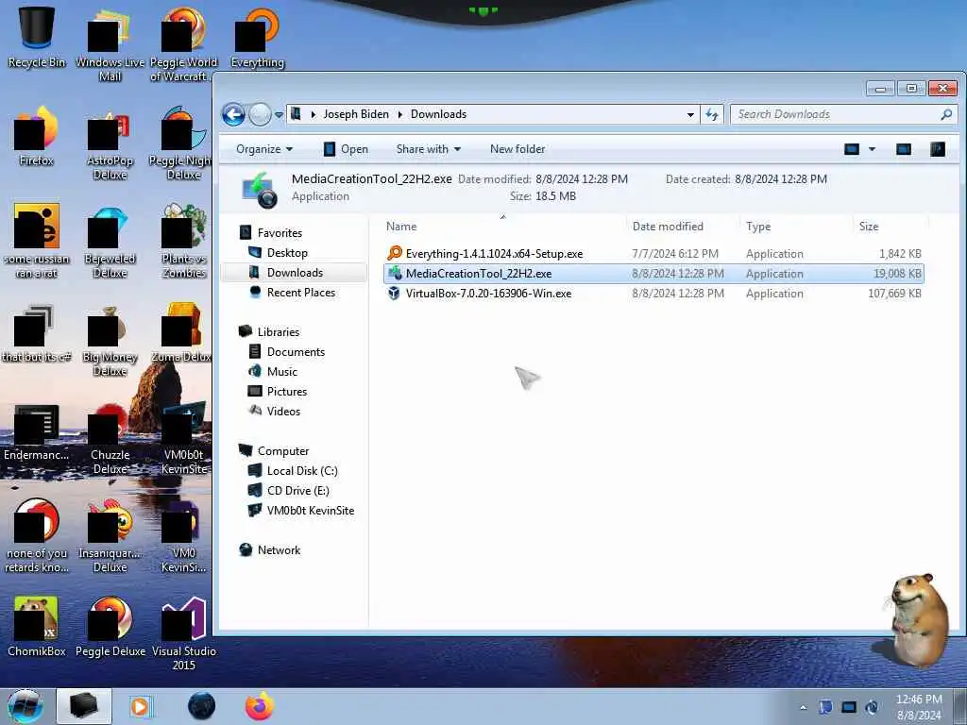Open CD Drive (E:) in navigation pane

tap(289, 491)
